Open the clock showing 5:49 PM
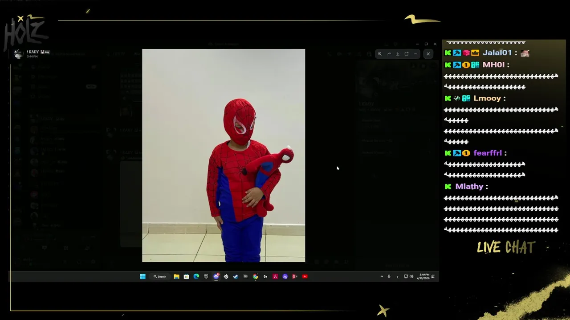 pos(423,276)
